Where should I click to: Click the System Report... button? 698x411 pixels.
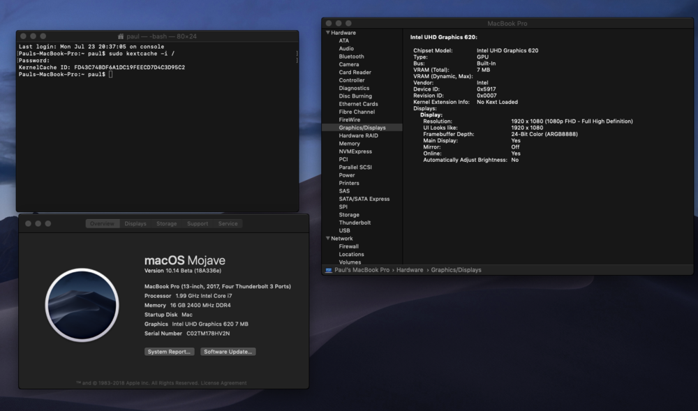[x=169, y=352]
